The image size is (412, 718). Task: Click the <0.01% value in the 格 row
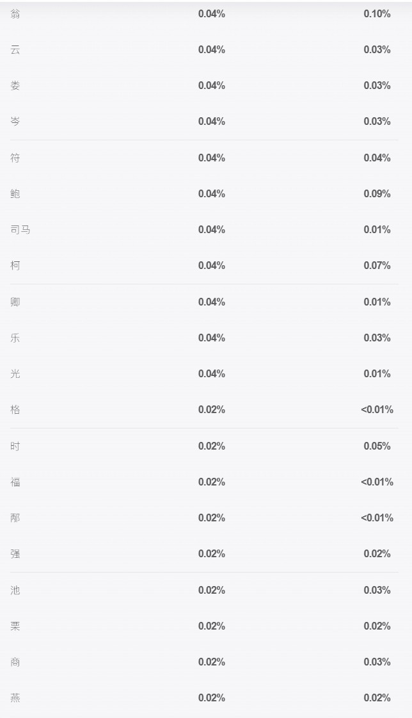(377, 410)
